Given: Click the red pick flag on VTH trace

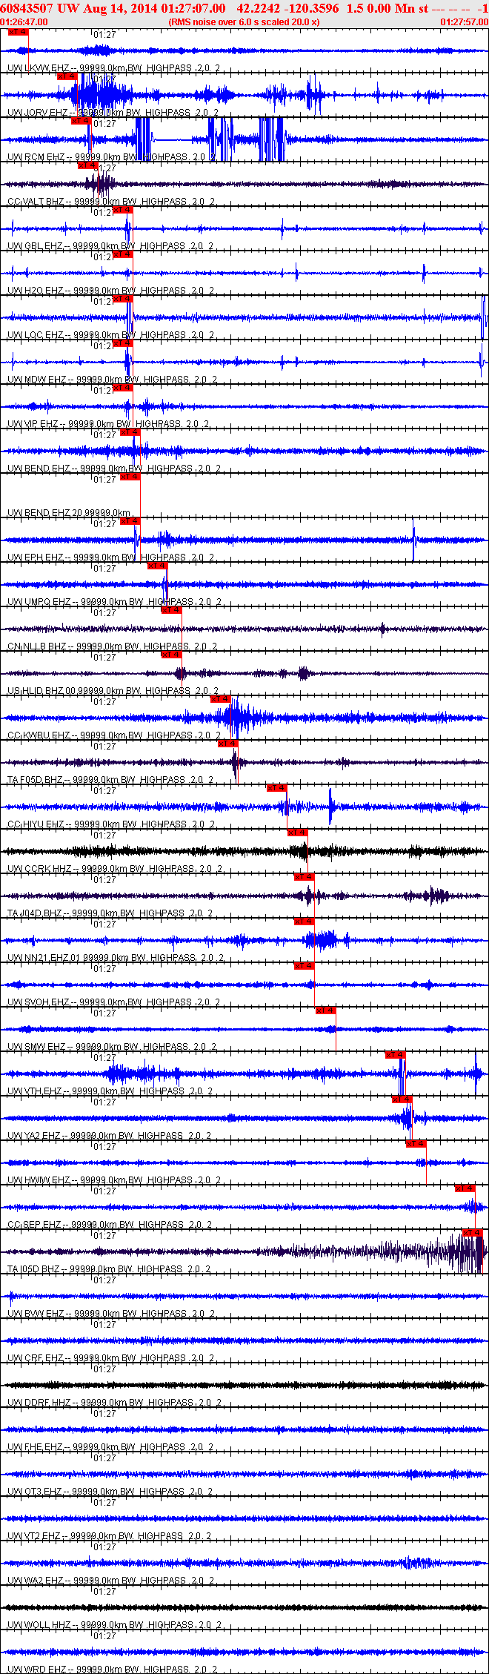Looking at the screenshot, I should [x=396, y=1055].
